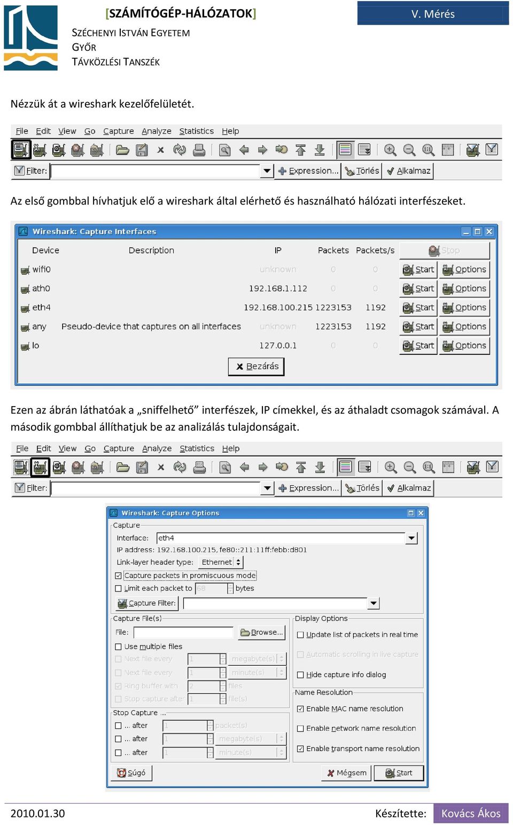This screenshot has width=513, height=825.
Task: Click Print icon in upper toolbar
Action: pyautogui.click(x=199, y=150)
